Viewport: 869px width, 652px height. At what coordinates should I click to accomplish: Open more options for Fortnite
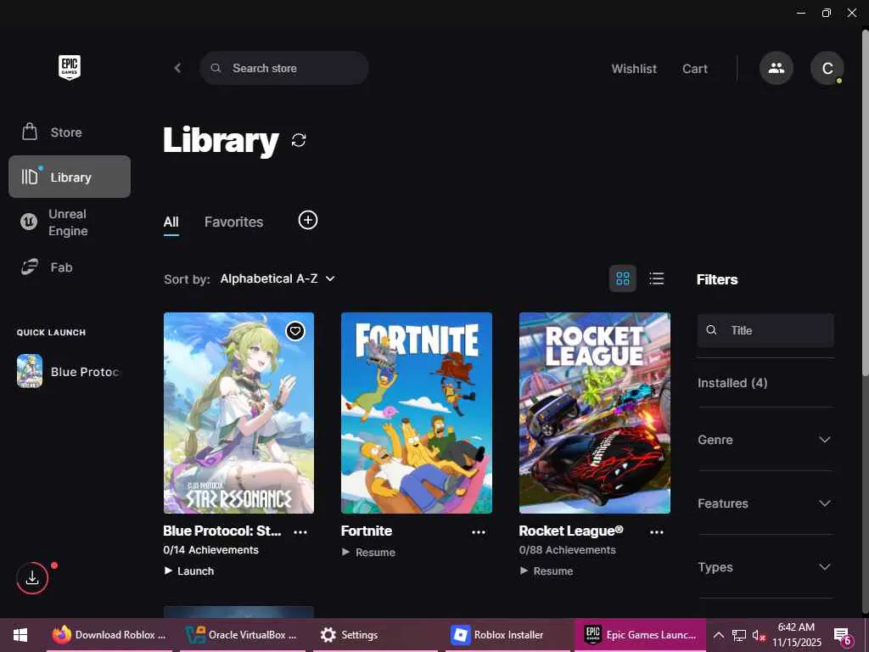[x=479, y=532]
